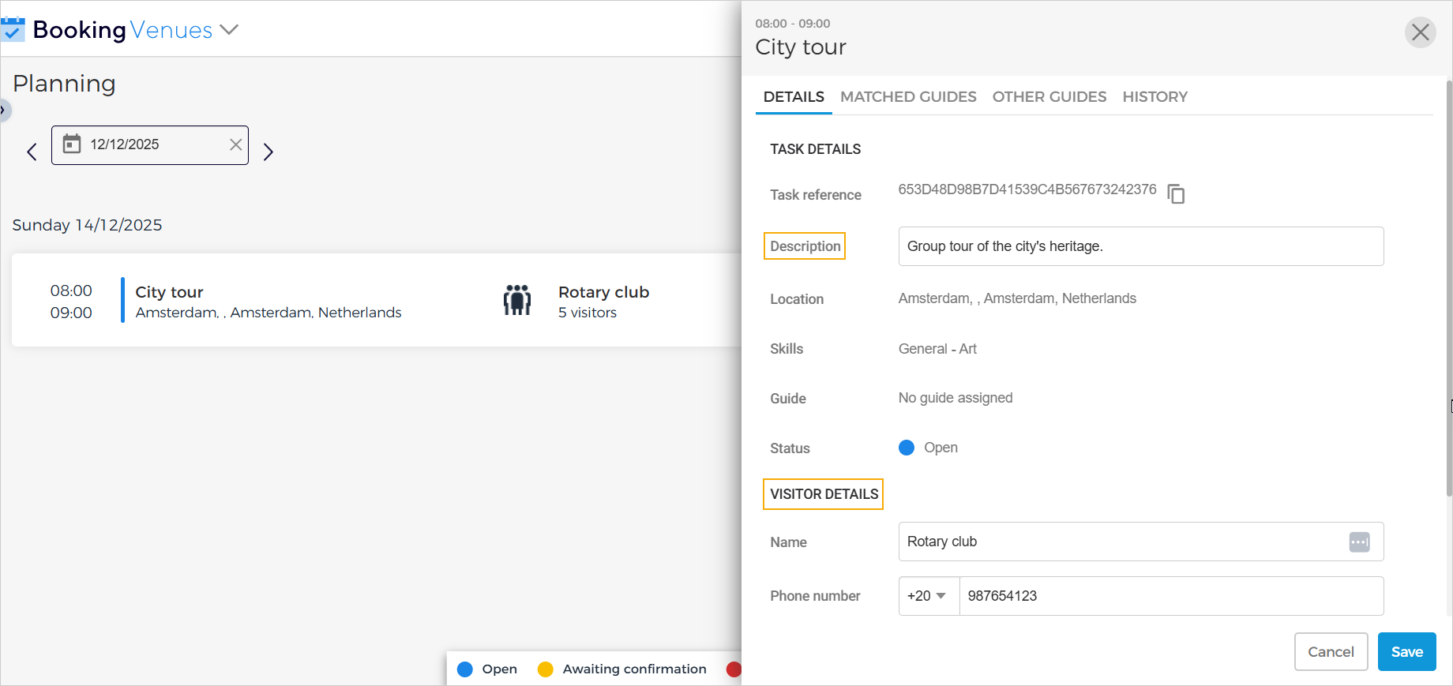The width and height of the screenshot is (1453, 686).
Task: Cancel editing the task
Action: tap(1331, 652)
